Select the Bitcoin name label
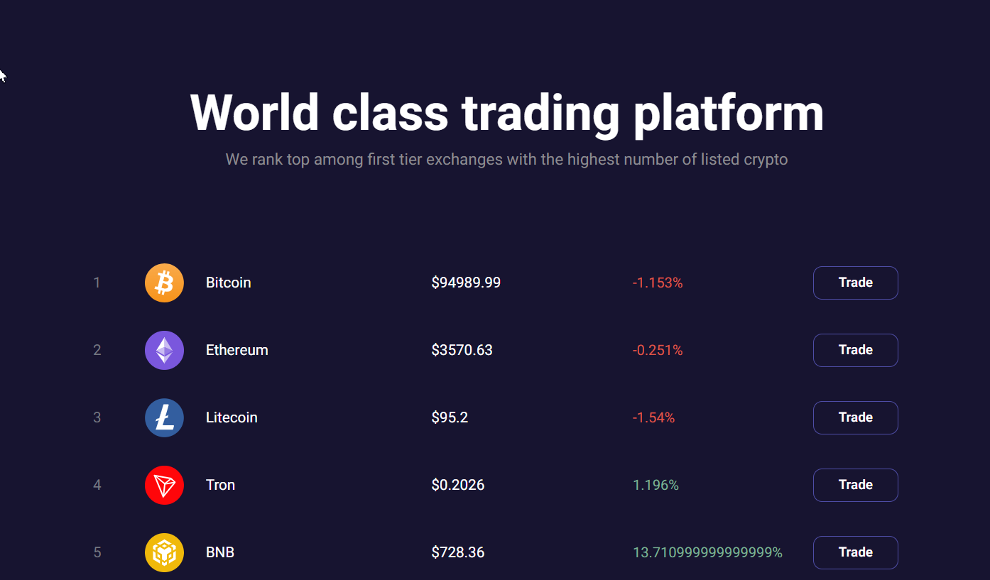This screenshot has width=990, height=580. click(229, 283)
